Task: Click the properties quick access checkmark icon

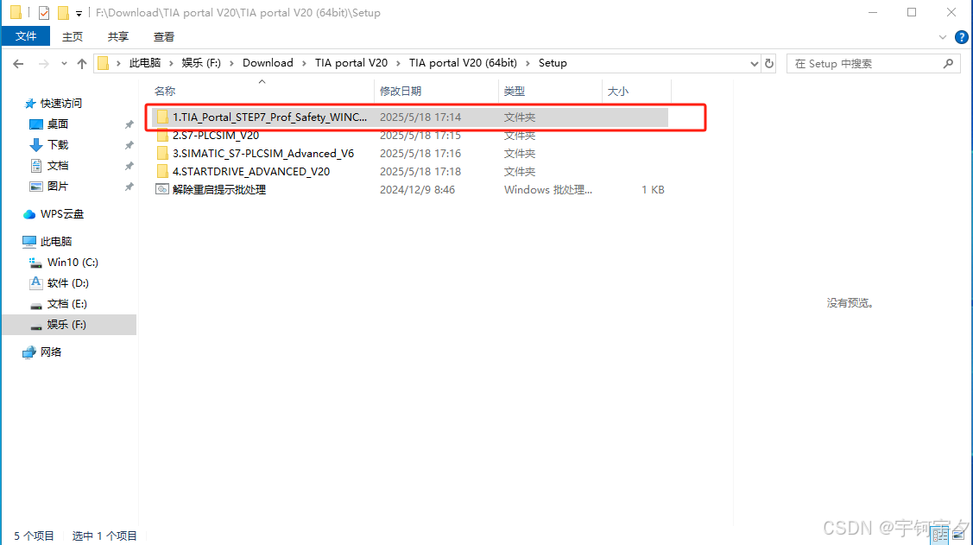Action: tap(44, 12)
